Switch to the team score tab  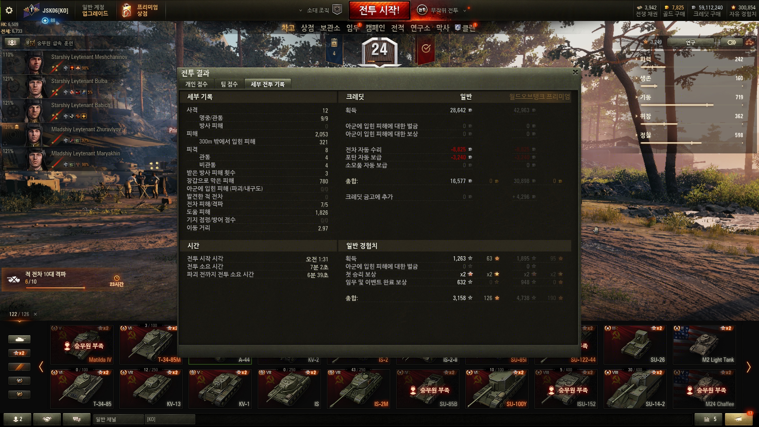(229, 84)
